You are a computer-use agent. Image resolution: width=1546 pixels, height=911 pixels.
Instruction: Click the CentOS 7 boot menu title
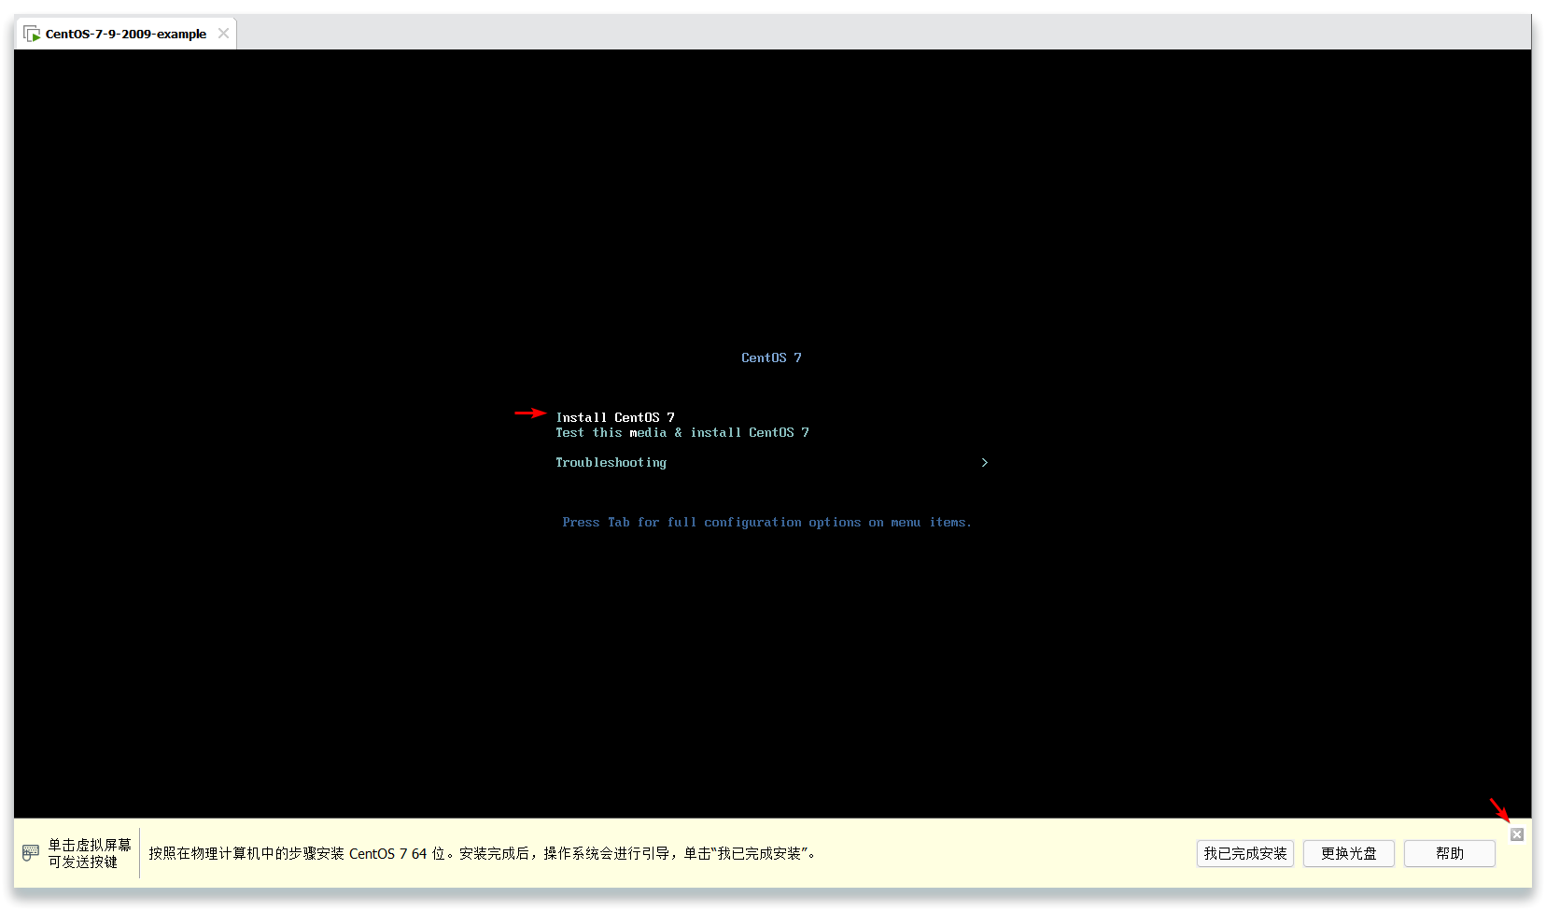tap(771, 357)
